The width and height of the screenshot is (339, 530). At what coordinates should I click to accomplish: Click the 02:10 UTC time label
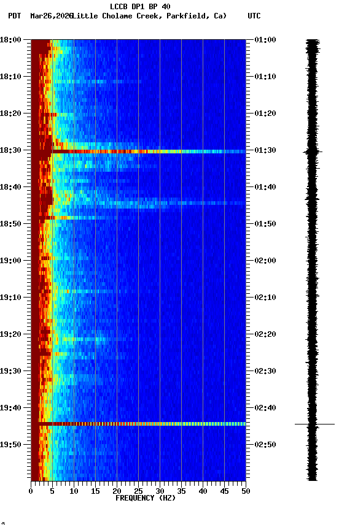point(265,298)
